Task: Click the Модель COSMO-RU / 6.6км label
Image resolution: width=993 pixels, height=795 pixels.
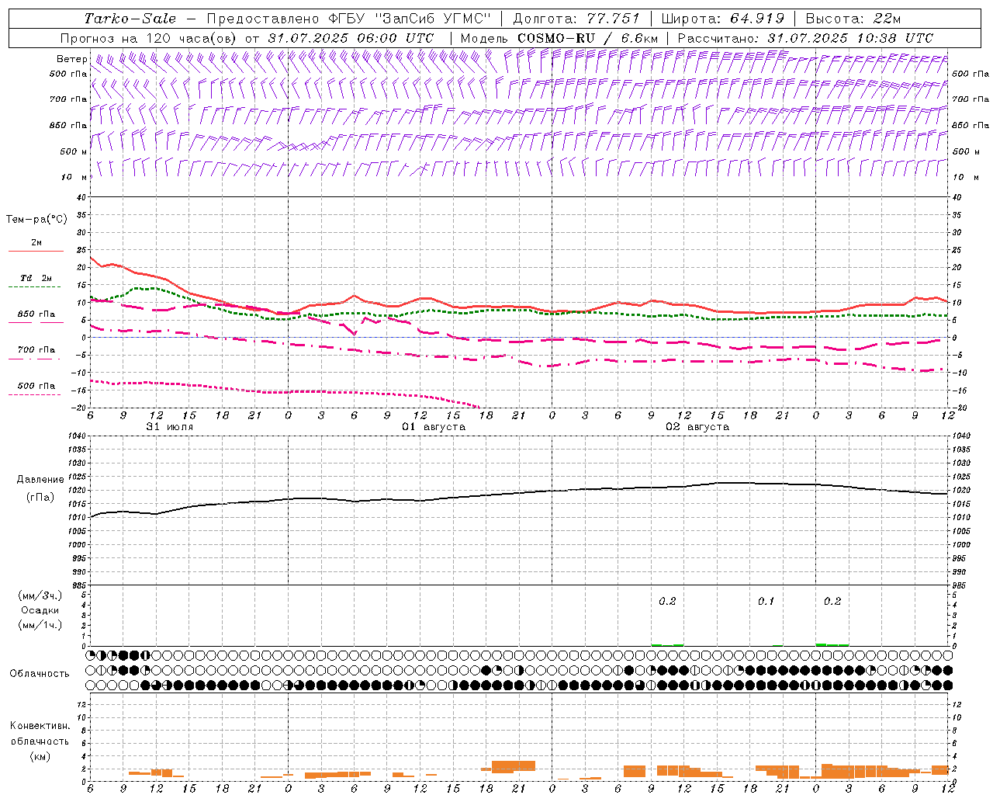Action: 559,38
